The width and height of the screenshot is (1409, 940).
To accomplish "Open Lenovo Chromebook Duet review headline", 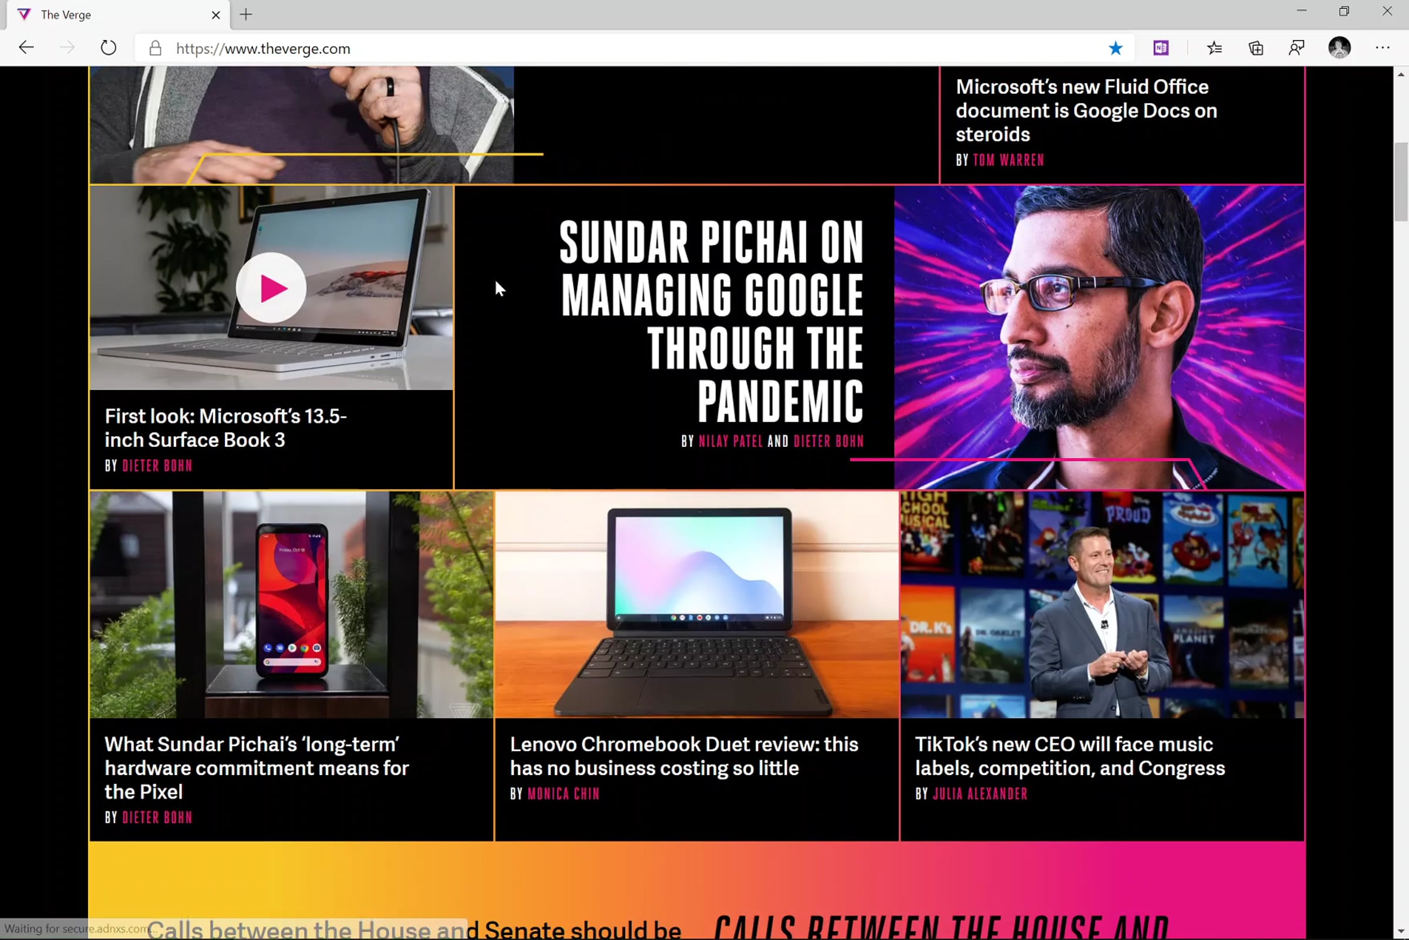I will point(684,756).
